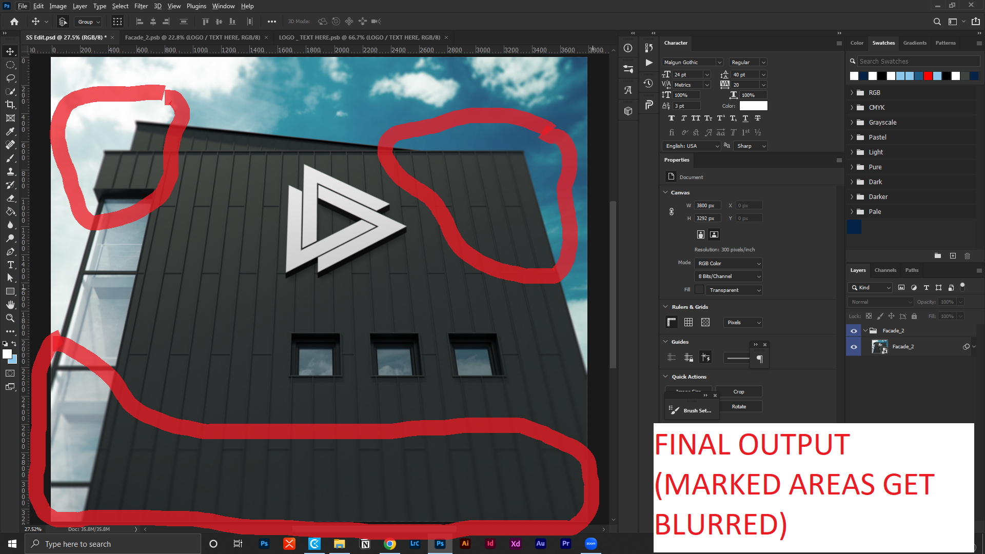
Task: Toggle the faux bold style in Character panel
Action: tap(672, 118)
